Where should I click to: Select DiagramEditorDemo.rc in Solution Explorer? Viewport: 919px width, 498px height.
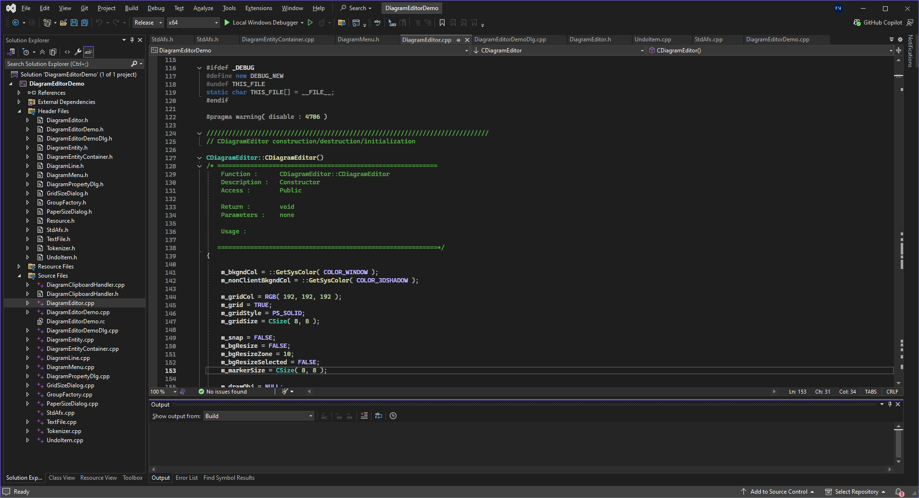point(76,321)
